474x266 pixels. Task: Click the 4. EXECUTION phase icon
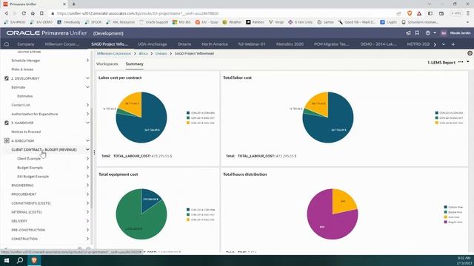(7, 140)
